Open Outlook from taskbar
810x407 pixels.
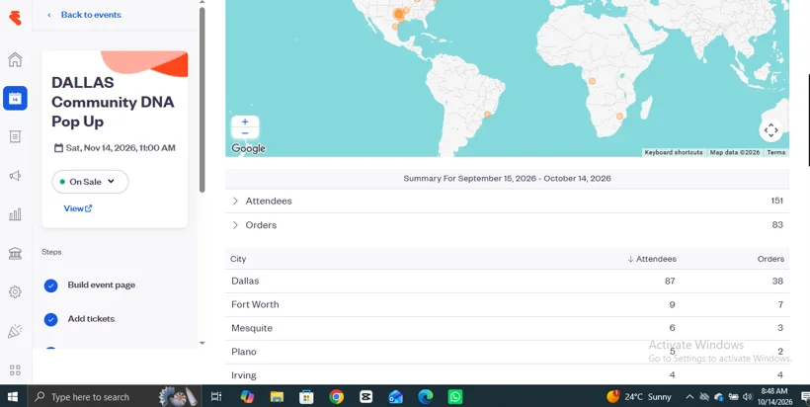396,397
